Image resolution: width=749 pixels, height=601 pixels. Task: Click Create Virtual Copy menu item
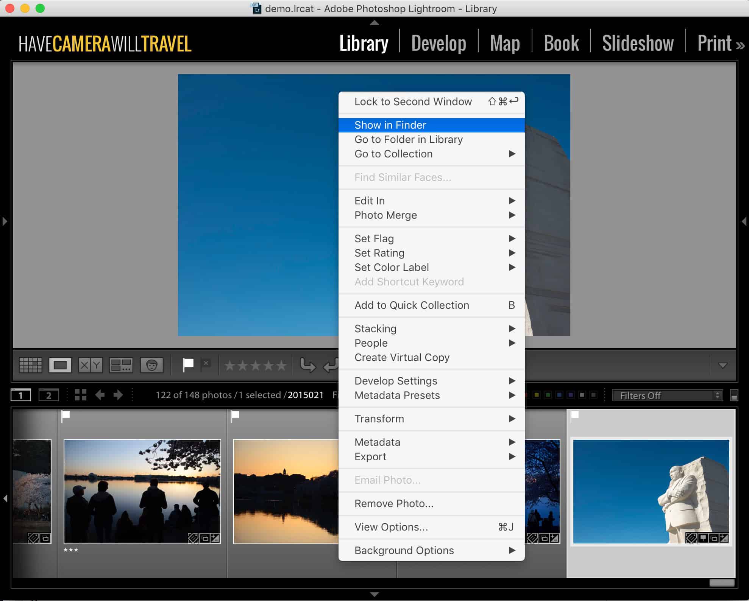431,357
